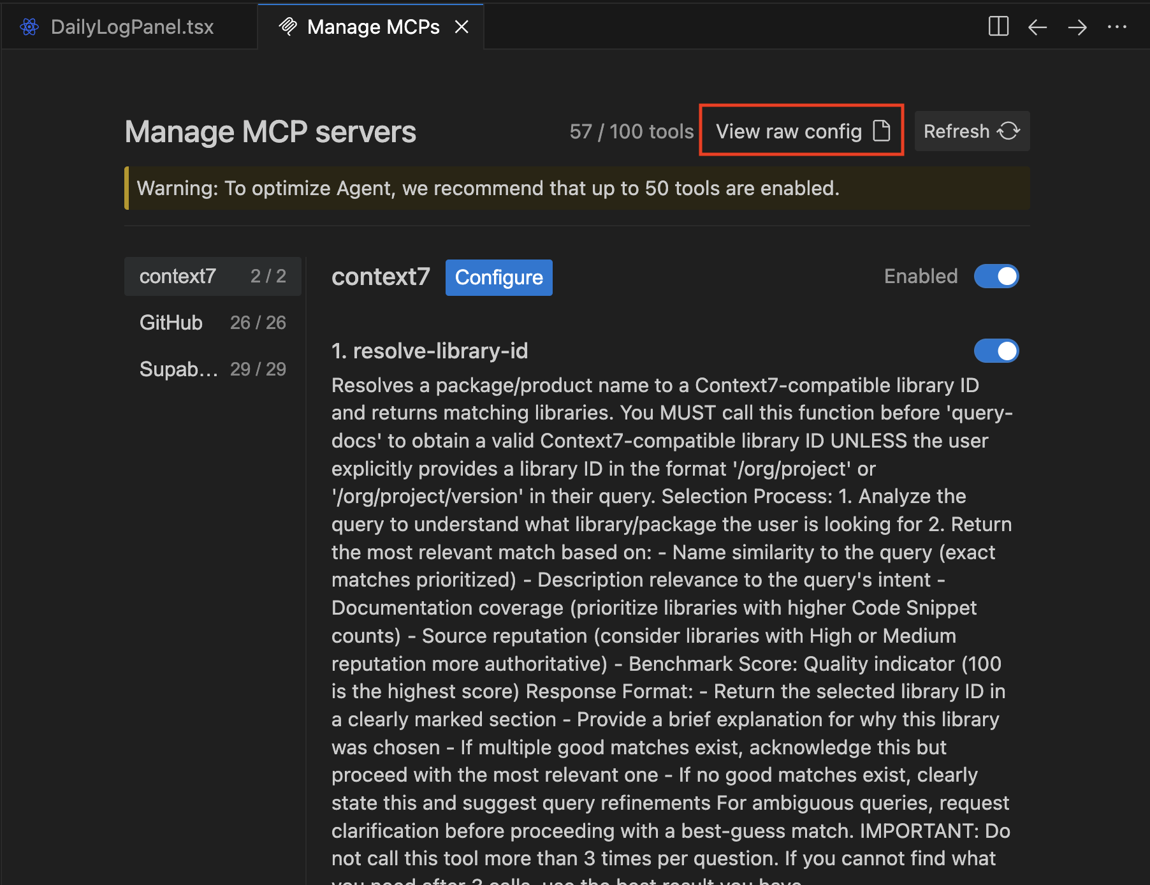Click the refresh circular arrows icon
This screenshot has height=885, width=1150.
1008,131
